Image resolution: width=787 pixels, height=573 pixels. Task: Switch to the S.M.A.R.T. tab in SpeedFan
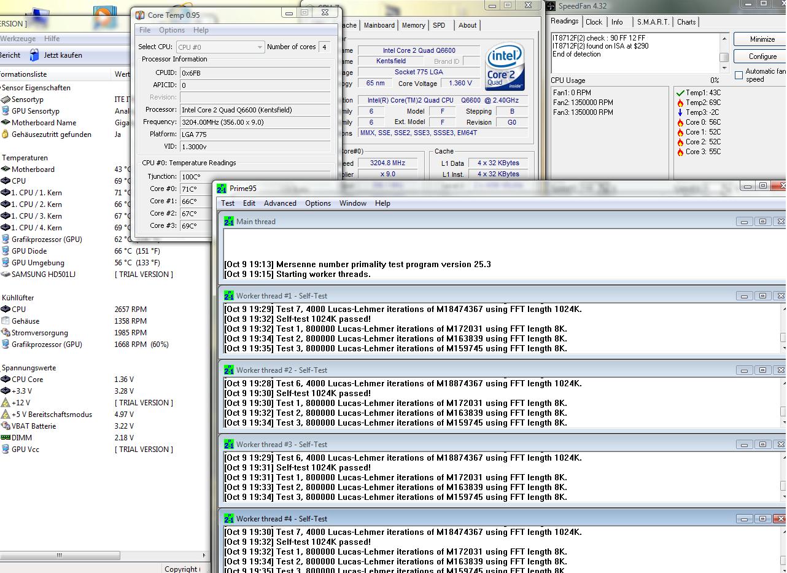click(653, 22)
